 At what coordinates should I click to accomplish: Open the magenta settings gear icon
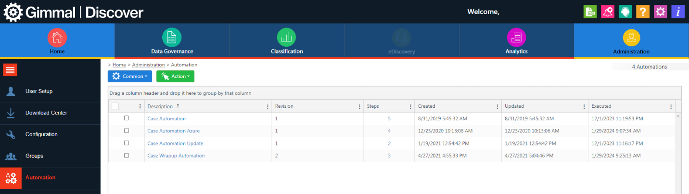(661, 12)
